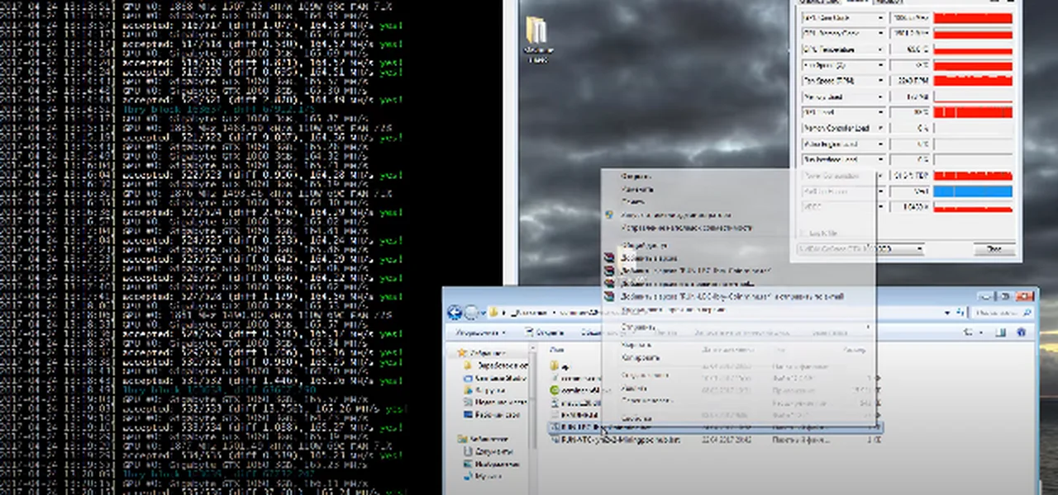Click WinRAR icon beside email archive option
This screenshot has width=1058, height=495.
tap(610, 295)
